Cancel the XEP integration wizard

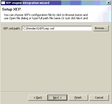(x=99, y=98)
